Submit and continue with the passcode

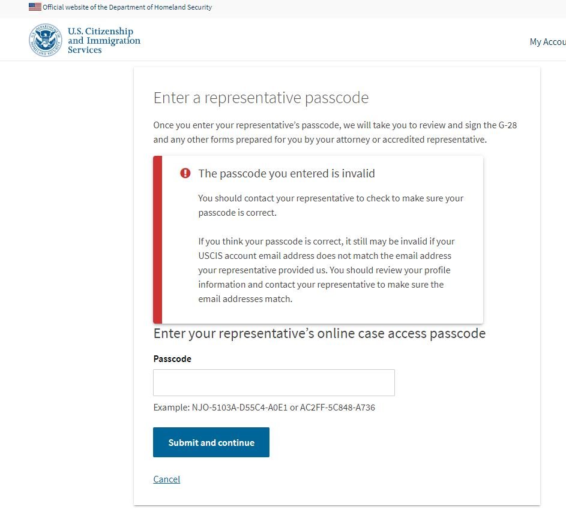(211, 442)
